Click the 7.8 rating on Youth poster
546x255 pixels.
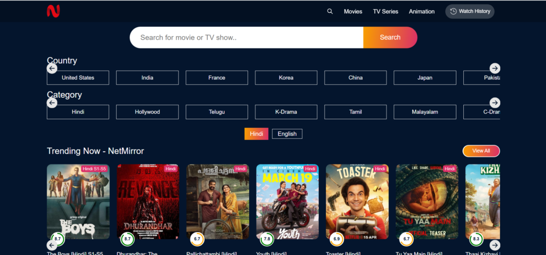tap(267, 239)
